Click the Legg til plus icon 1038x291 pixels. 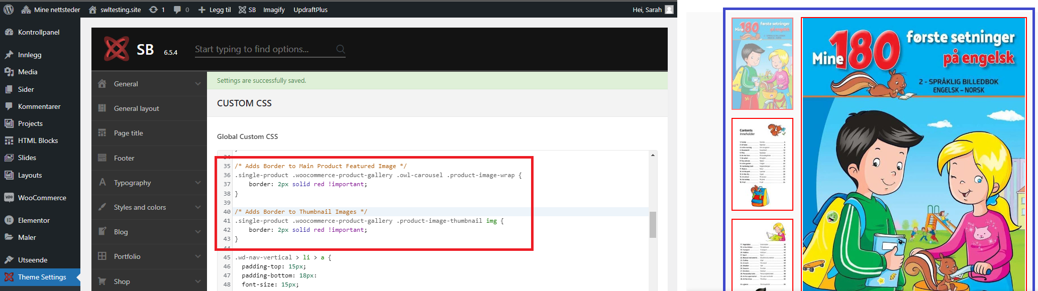(x=202, y=10)
